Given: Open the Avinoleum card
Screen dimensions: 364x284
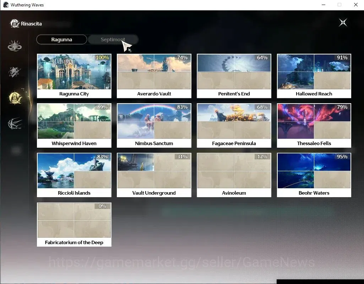Looking at the screenshot, I should point(234,175).
